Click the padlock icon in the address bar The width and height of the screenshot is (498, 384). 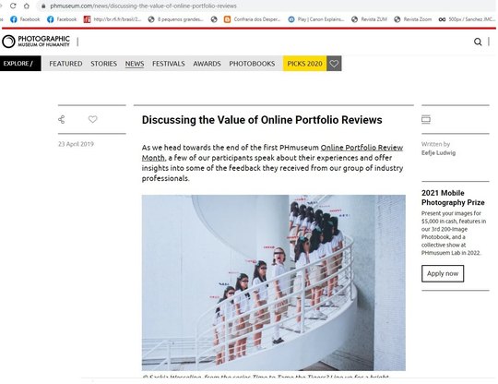click(x=43, y=6)
